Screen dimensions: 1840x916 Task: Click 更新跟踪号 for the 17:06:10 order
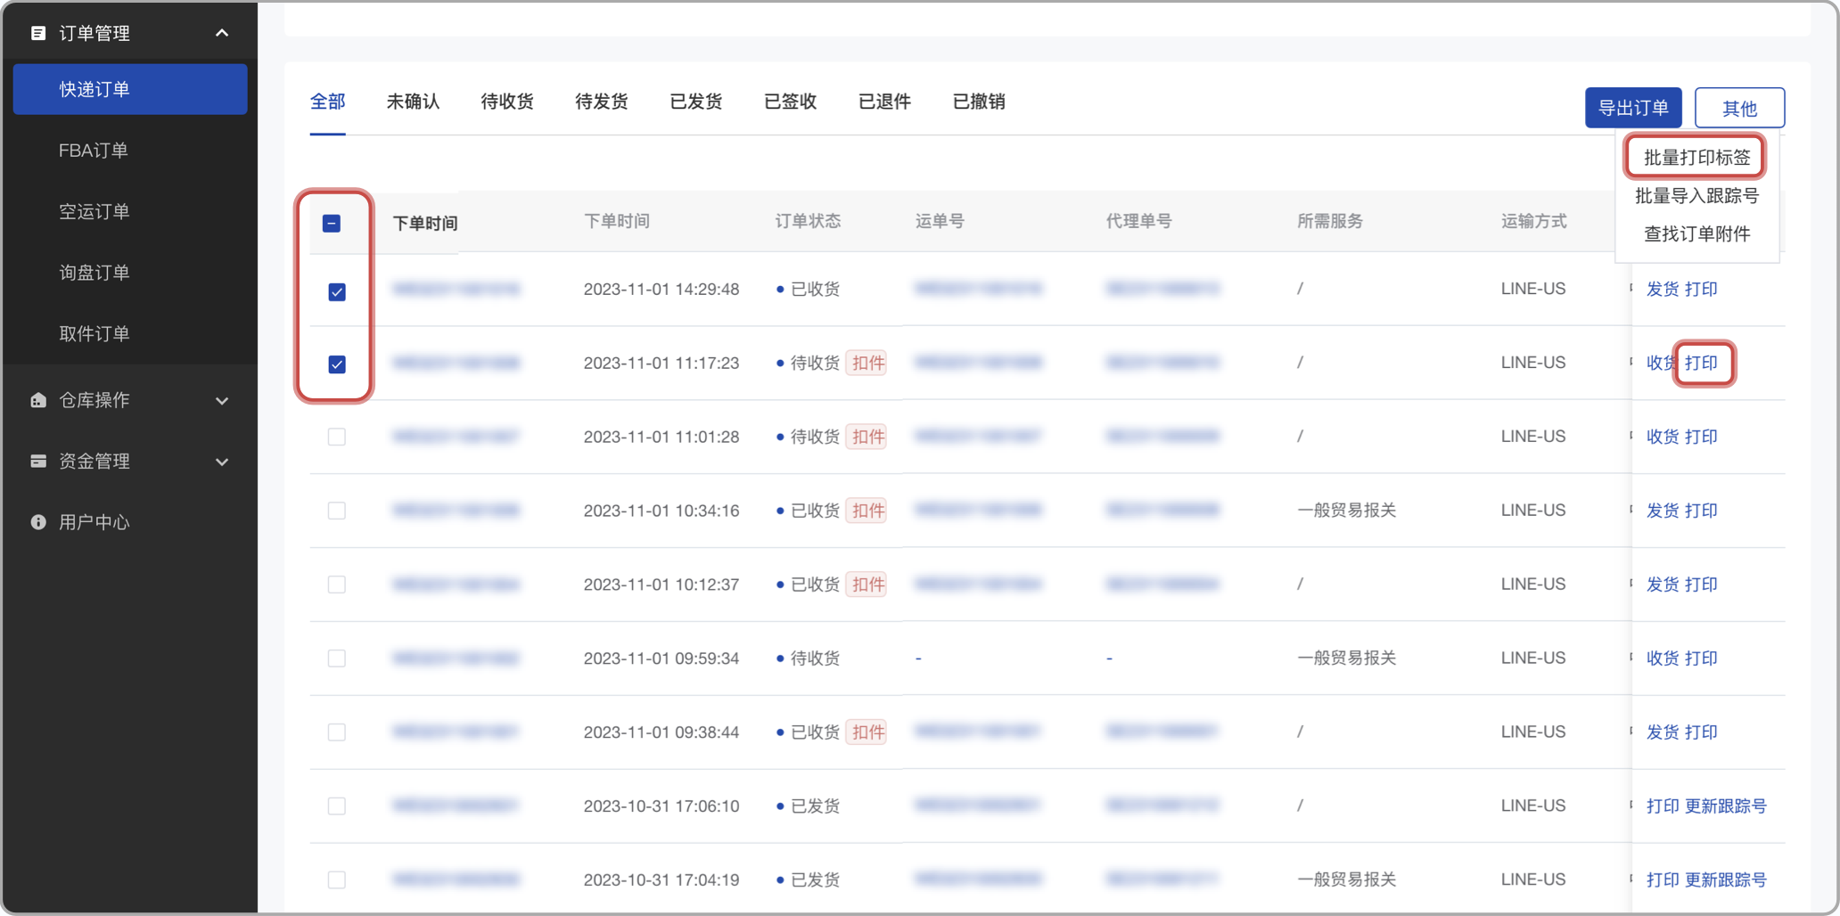(1725, 806)
